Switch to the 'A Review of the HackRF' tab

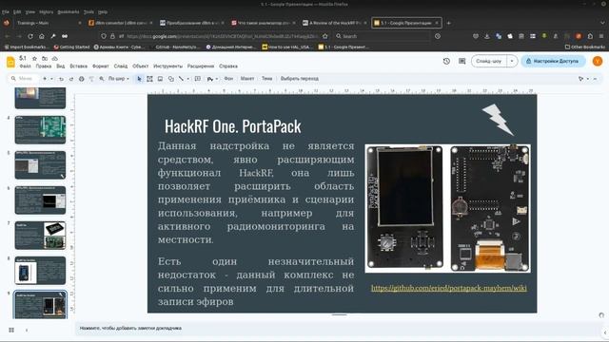point(335,23)
